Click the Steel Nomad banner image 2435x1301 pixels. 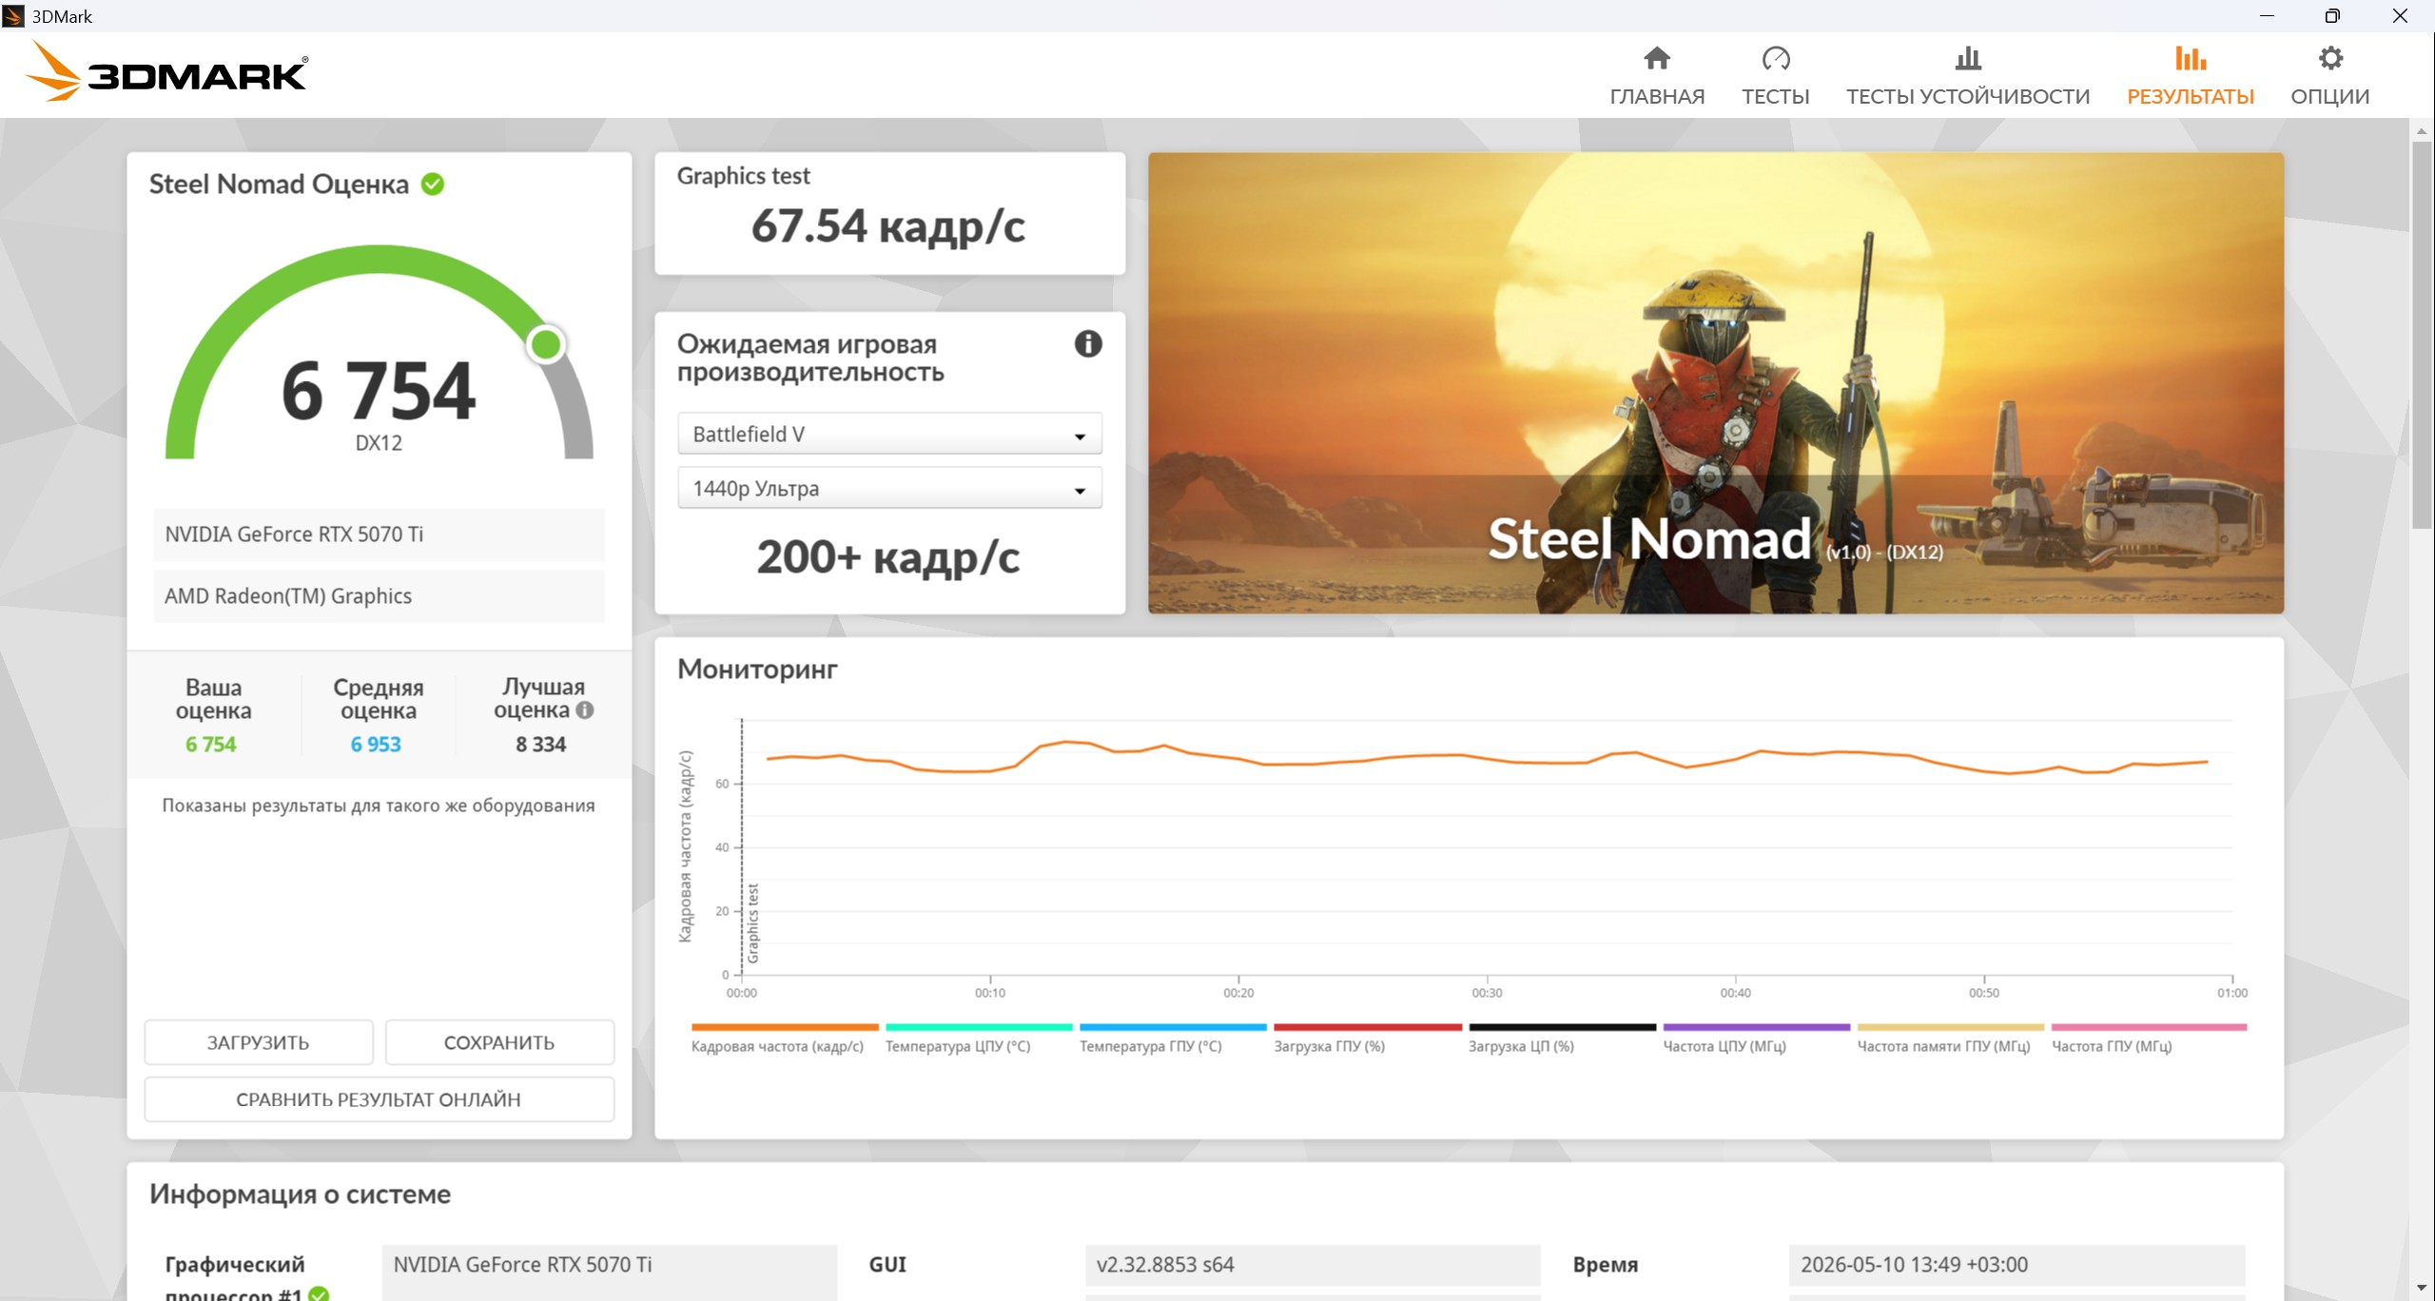click(x=1715, y=383)
